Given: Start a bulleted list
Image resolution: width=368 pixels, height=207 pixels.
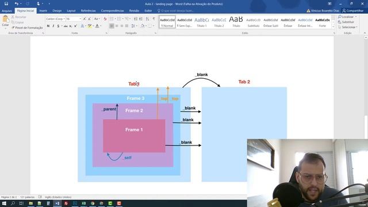Looking at the screenshot, I should (x=112, y=19).
